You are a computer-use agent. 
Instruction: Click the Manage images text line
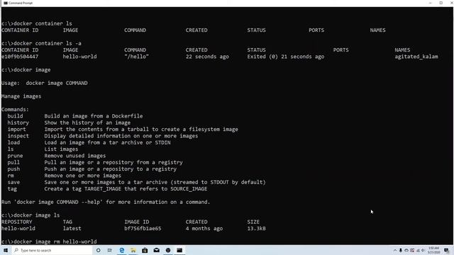[x=21, y=96]
